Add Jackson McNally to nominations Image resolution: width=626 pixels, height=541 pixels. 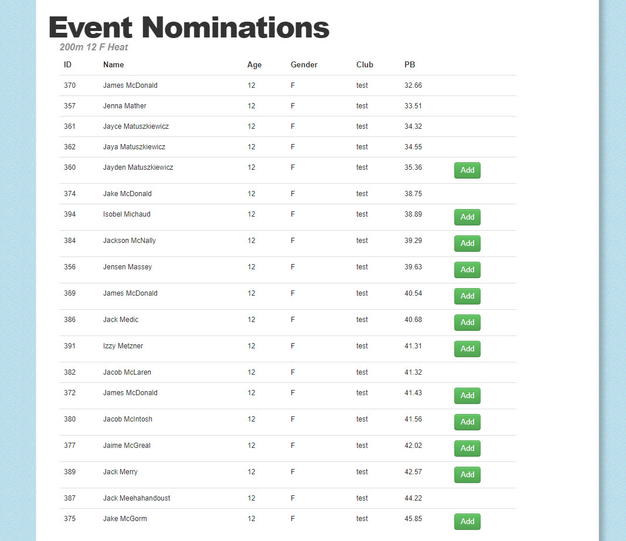[467, 244]
